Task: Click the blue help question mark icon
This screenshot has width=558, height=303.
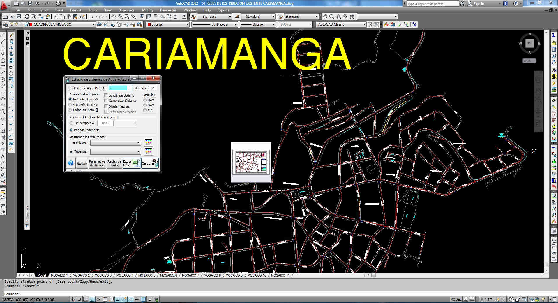Action: 71,163
